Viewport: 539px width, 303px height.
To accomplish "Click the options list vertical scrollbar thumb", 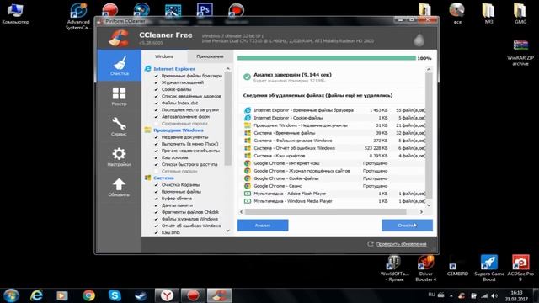I will (x=228, y=120).
